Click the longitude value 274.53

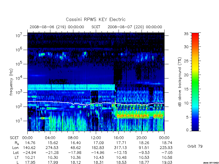(52, 148)
